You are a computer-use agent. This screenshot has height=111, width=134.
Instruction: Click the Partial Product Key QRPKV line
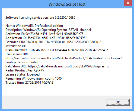tap(25, 70)
